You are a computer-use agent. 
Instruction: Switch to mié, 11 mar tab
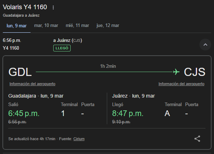[77, 26]
